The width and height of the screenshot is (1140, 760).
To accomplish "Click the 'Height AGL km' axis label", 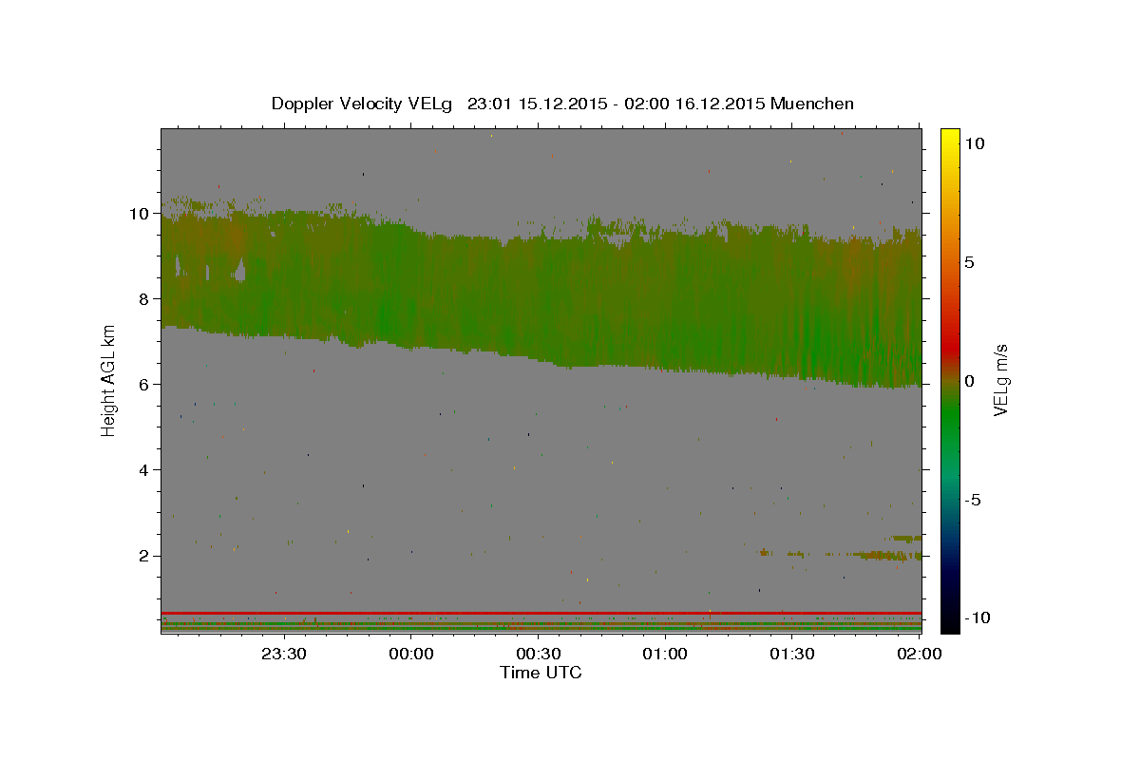I will point(109,381).
